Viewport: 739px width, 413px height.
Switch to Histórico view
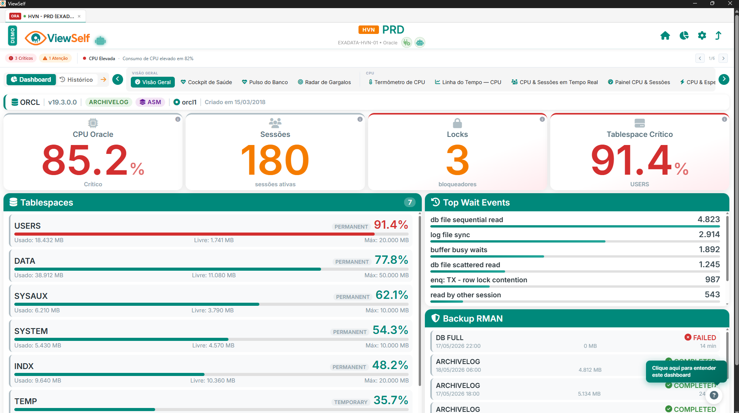(x=76, y=79)
